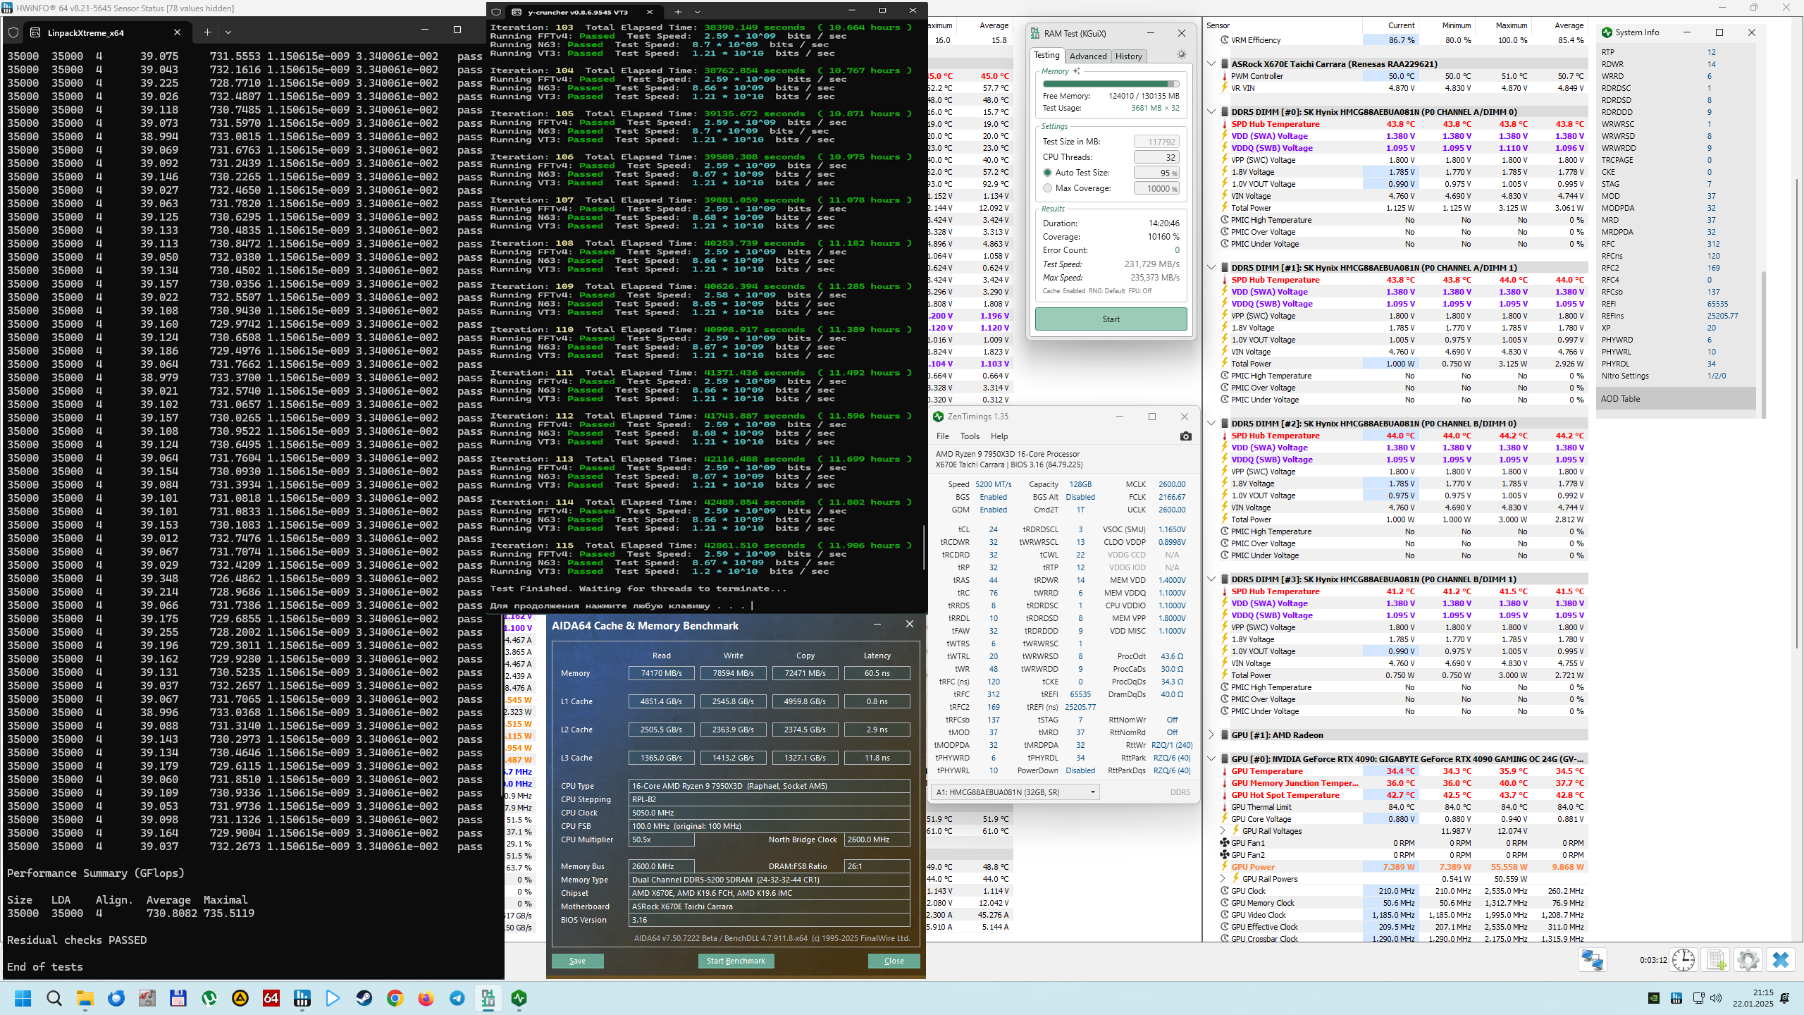
Task: Expand GPU [#1] AMD Radeon group
Action: point(1211,734)
